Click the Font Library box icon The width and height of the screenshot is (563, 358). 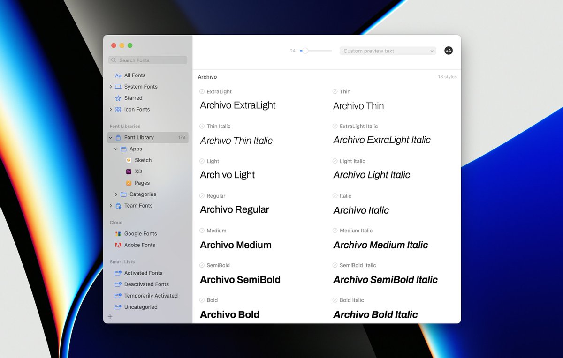118,137
